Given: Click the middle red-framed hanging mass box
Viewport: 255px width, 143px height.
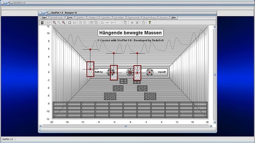Looking at the screenshot, I should click(114, 73).
